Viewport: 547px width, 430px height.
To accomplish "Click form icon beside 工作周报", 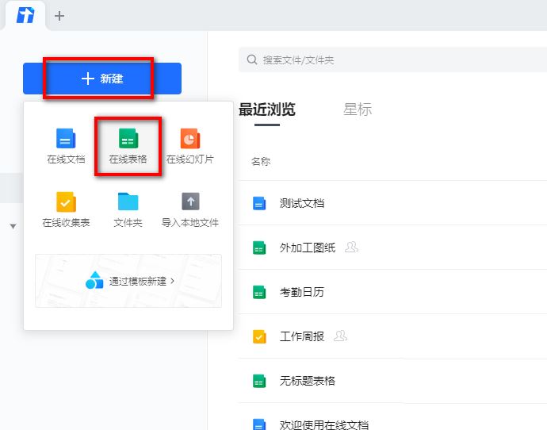I will (x=259, y=336).
